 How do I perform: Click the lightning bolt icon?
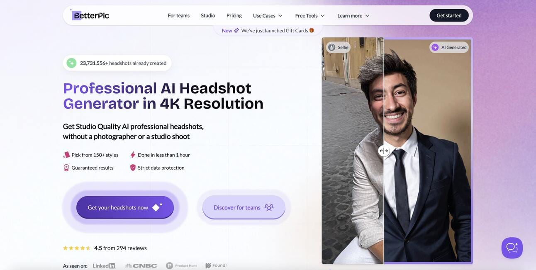(133, 155)
